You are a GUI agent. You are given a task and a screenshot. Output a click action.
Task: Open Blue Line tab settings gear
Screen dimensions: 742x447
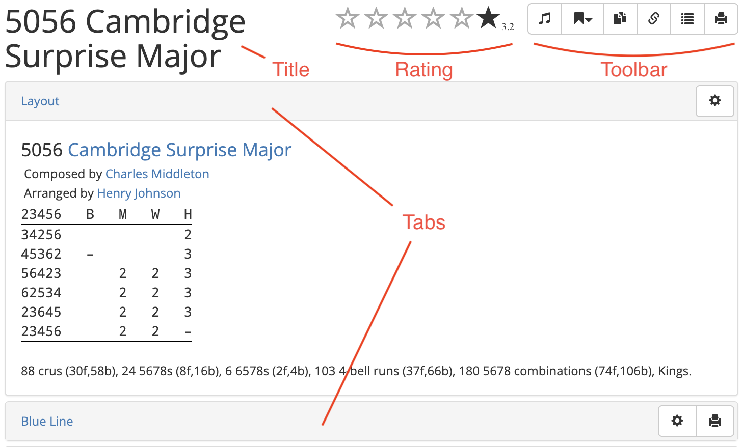(x=677, y=421)
